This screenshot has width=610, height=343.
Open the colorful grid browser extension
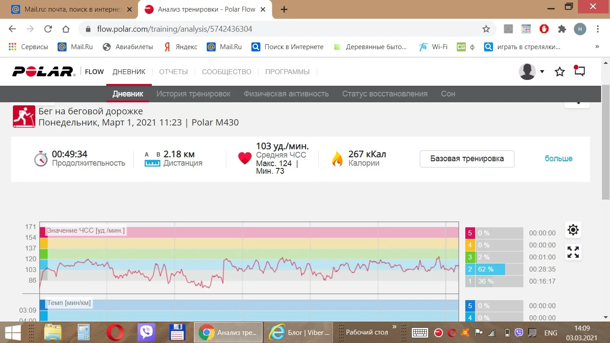click(x=526, y=29)
